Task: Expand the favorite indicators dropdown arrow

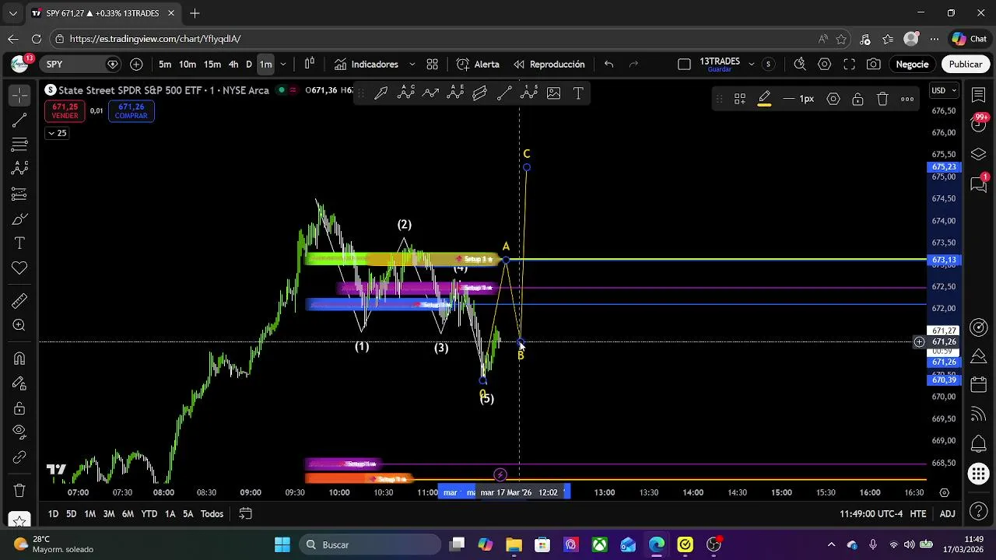Action: [412, 65]
